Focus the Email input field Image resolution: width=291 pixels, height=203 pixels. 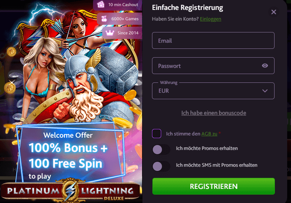point(213,40)
